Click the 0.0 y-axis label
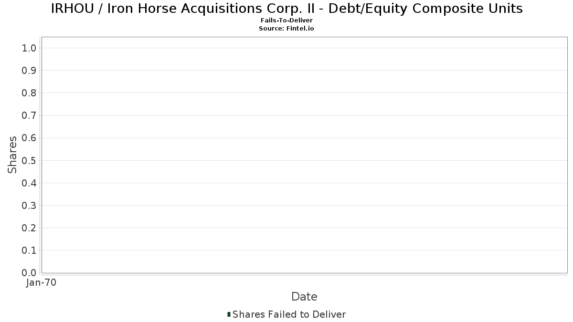 (29, 273)
